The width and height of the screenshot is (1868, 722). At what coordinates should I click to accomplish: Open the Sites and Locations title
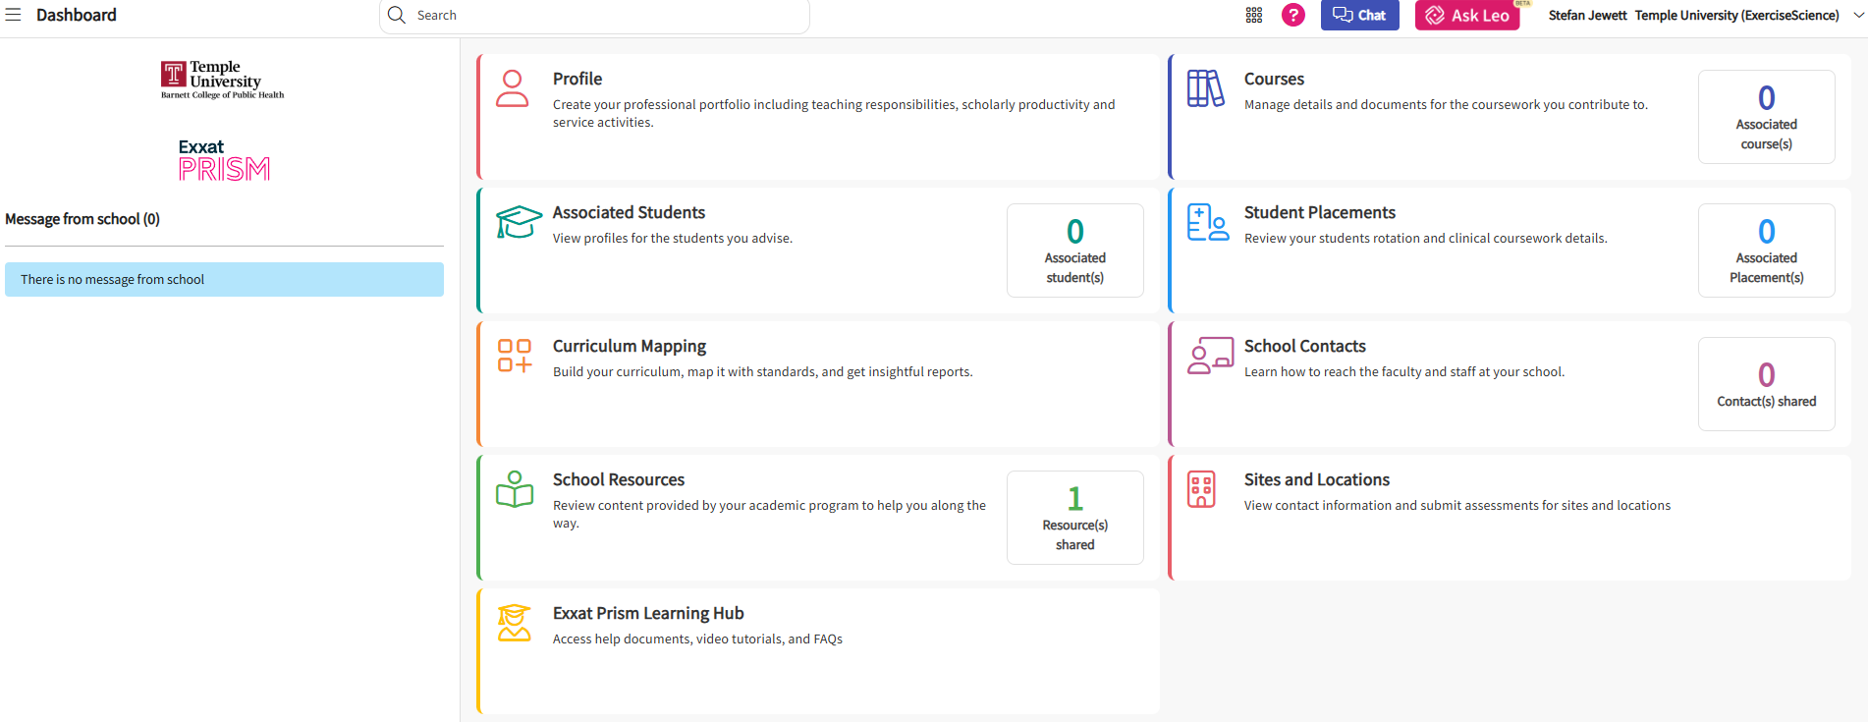pos(1316,479)
